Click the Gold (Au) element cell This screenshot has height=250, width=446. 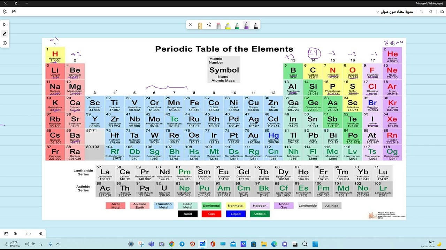254,136
